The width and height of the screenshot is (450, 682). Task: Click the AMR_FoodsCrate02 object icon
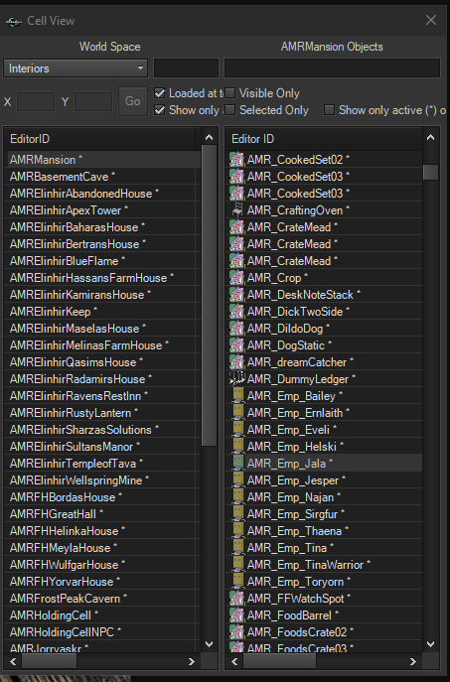(237, 632)
